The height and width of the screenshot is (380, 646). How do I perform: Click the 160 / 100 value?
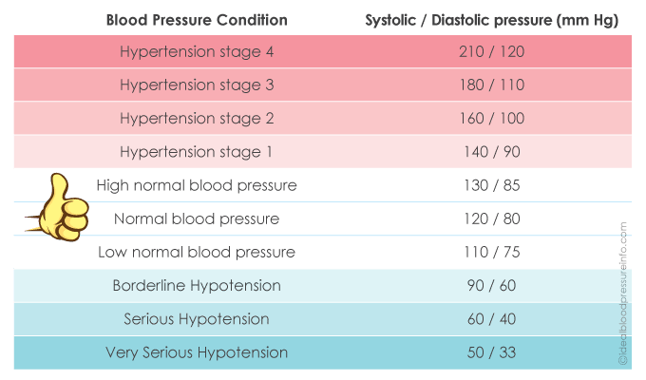[490, 118]
